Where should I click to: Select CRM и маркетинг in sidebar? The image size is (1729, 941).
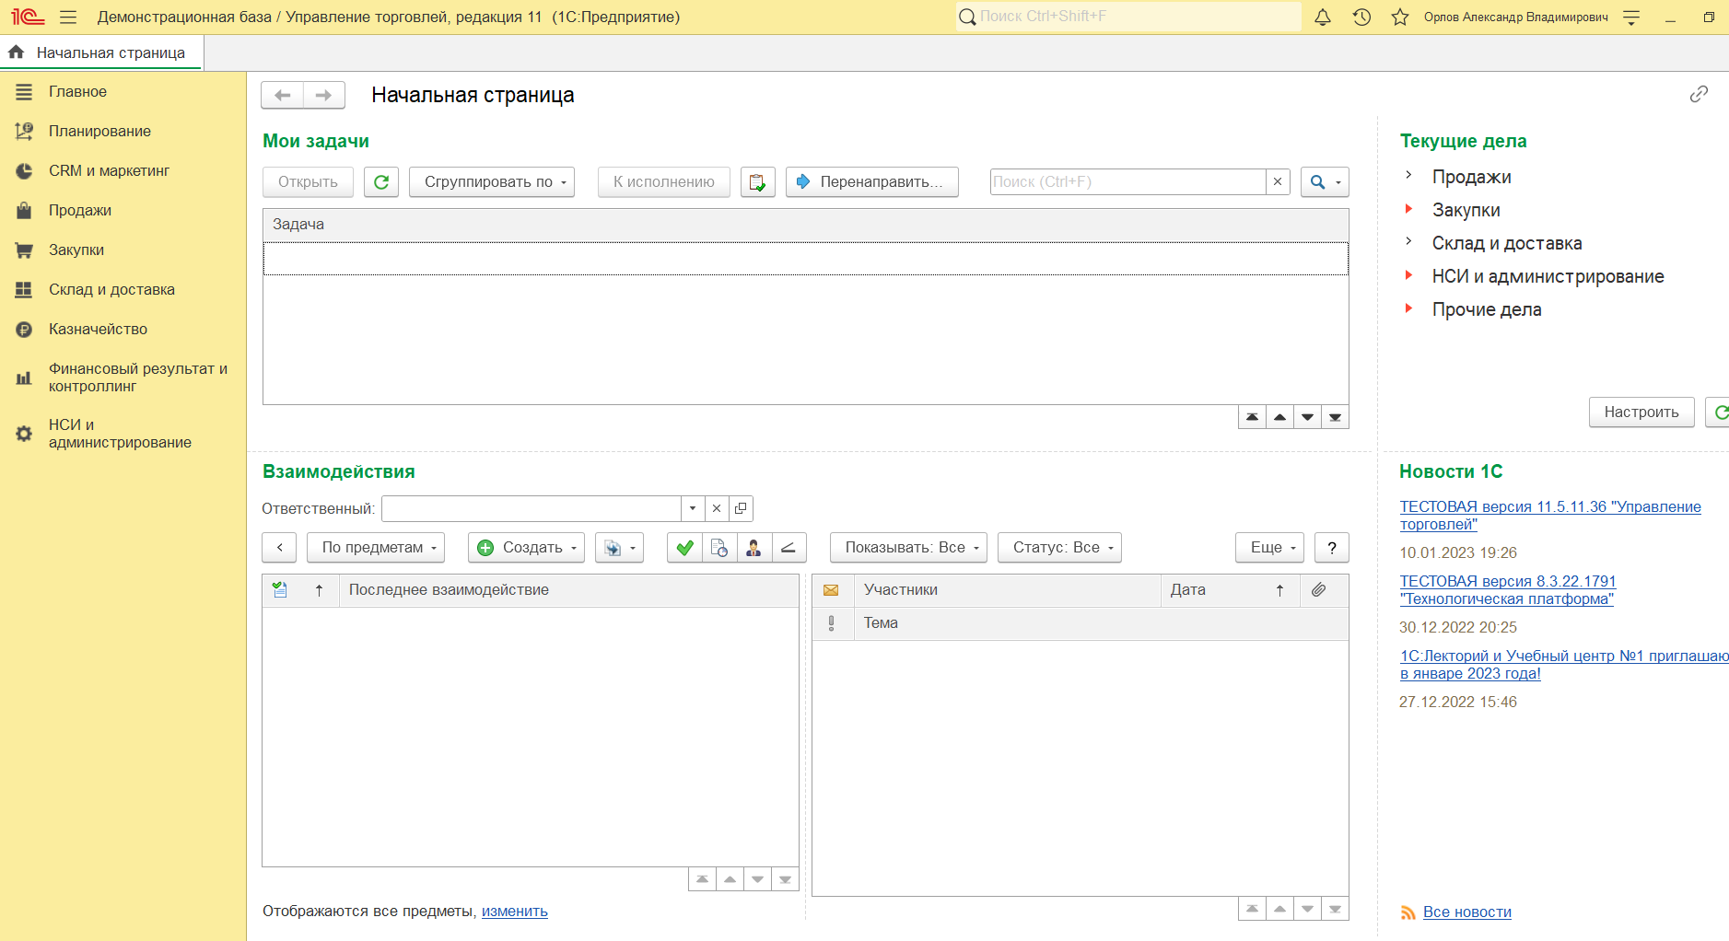[109, 171]
